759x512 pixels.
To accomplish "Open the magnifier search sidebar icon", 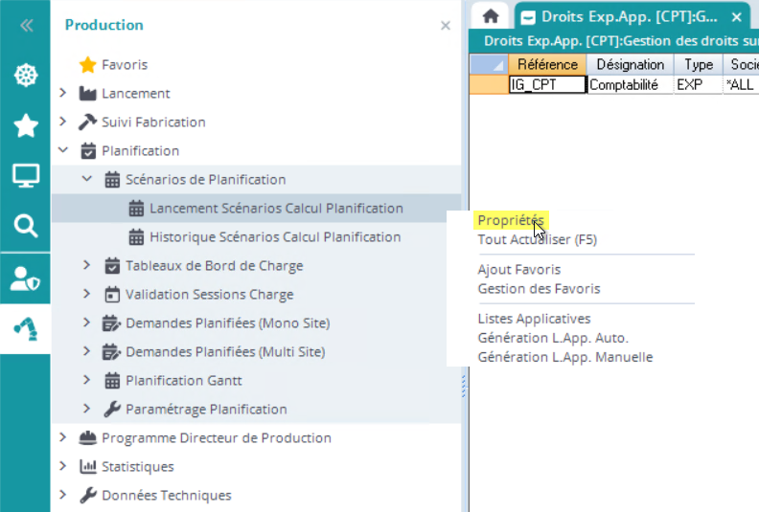I will 26,226.
